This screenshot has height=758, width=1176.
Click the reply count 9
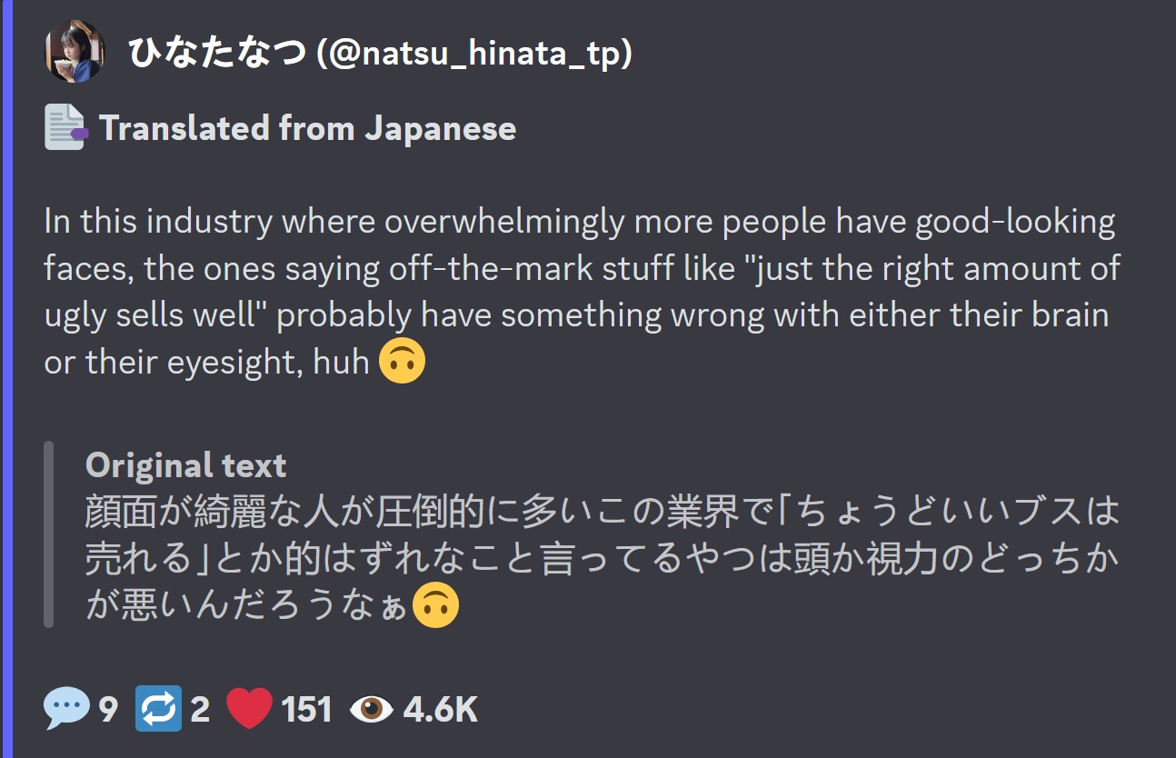tap(108, 710)
